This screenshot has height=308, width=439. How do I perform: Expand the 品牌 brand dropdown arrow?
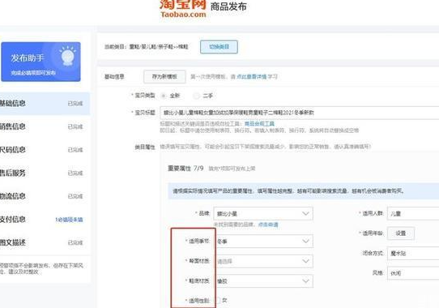305,213
